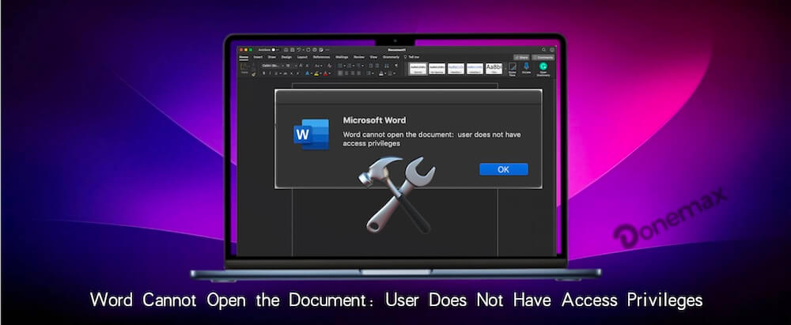Click the Clear Formatting icon

pos(330,66)
